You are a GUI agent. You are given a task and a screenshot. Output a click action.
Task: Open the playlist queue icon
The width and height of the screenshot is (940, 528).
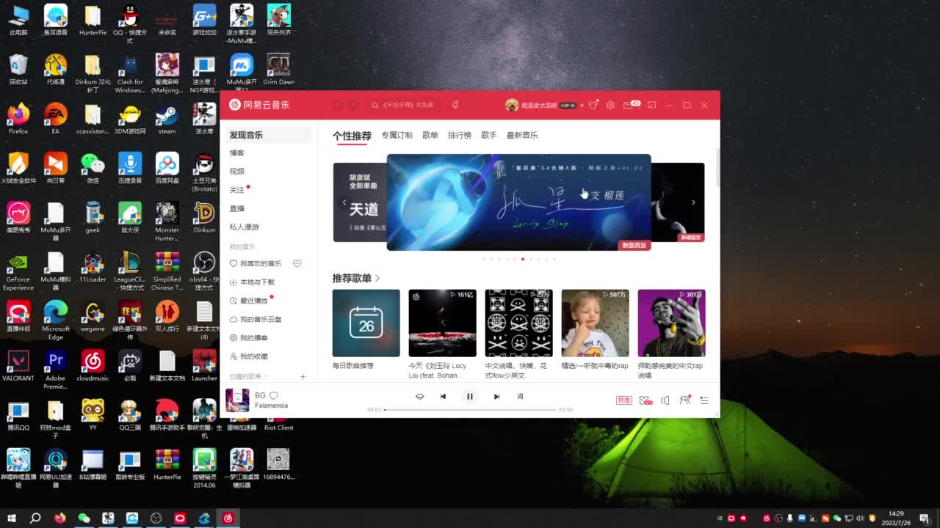pos(704,400)
